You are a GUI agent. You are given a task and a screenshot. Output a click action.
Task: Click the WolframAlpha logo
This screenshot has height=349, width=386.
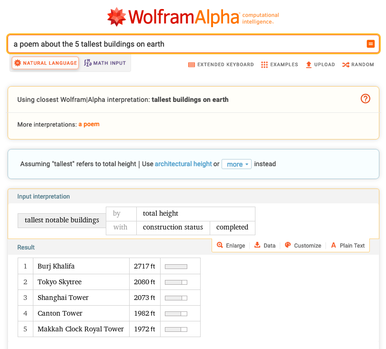point(193,17)
